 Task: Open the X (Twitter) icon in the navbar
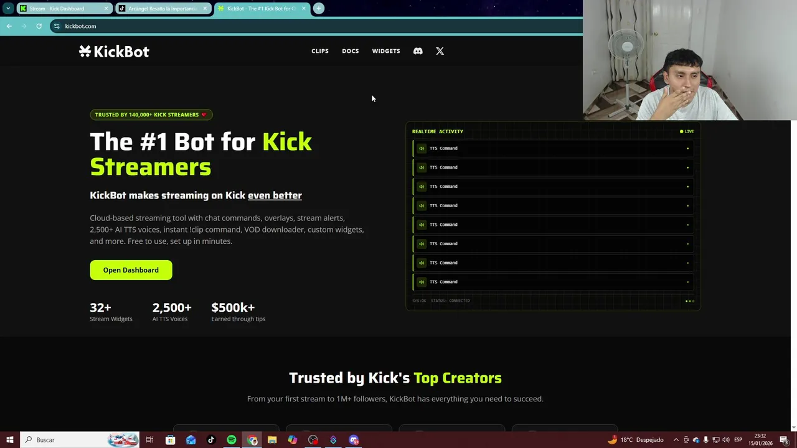pos(440,51)
